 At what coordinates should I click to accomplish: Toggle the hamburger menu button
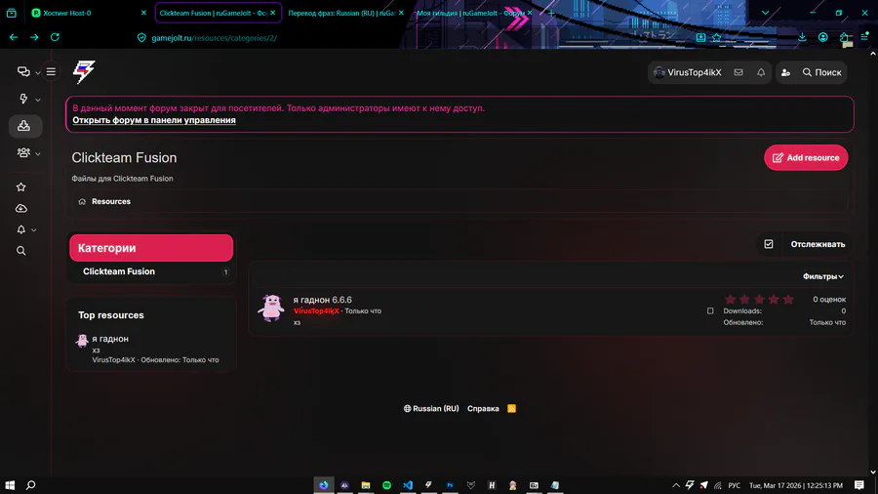[x=51, y=71]
